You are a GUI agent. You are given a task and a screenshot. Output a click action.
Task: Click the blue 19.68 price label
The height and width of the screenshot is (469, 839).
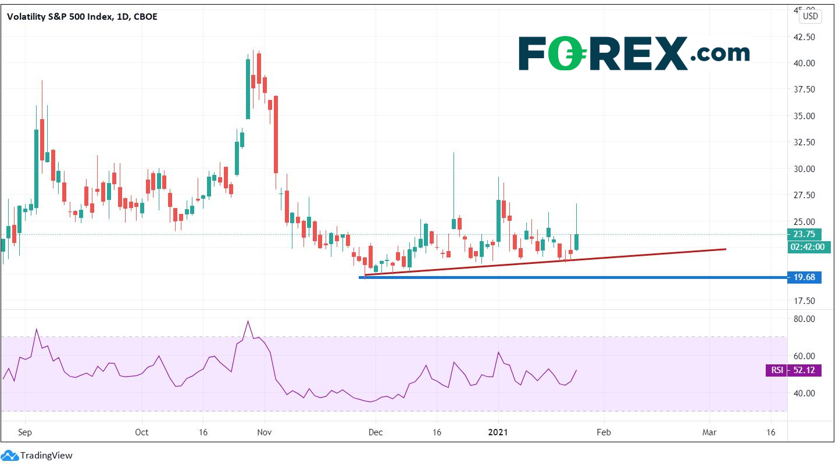click(x=804, y=277)
